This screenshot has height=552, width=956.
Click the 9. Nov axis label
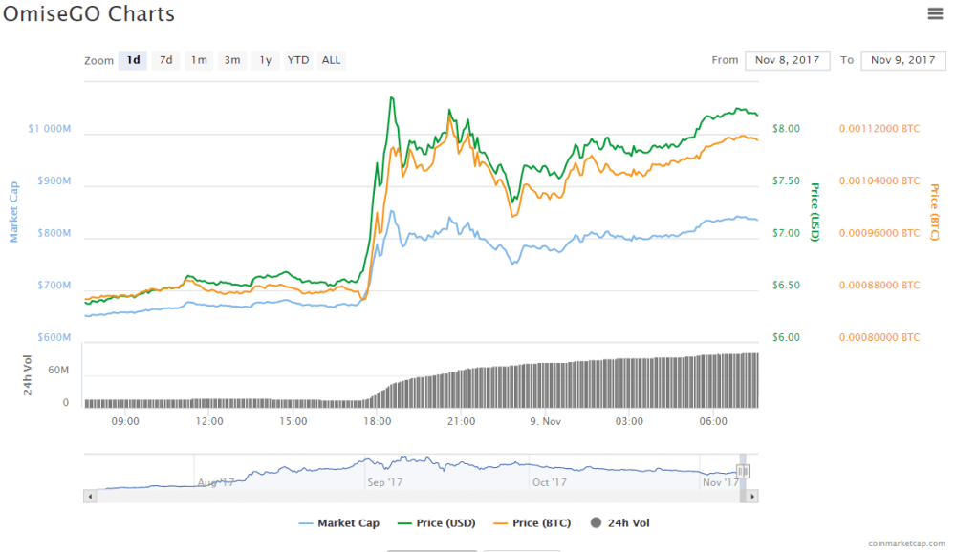[545, 421]
